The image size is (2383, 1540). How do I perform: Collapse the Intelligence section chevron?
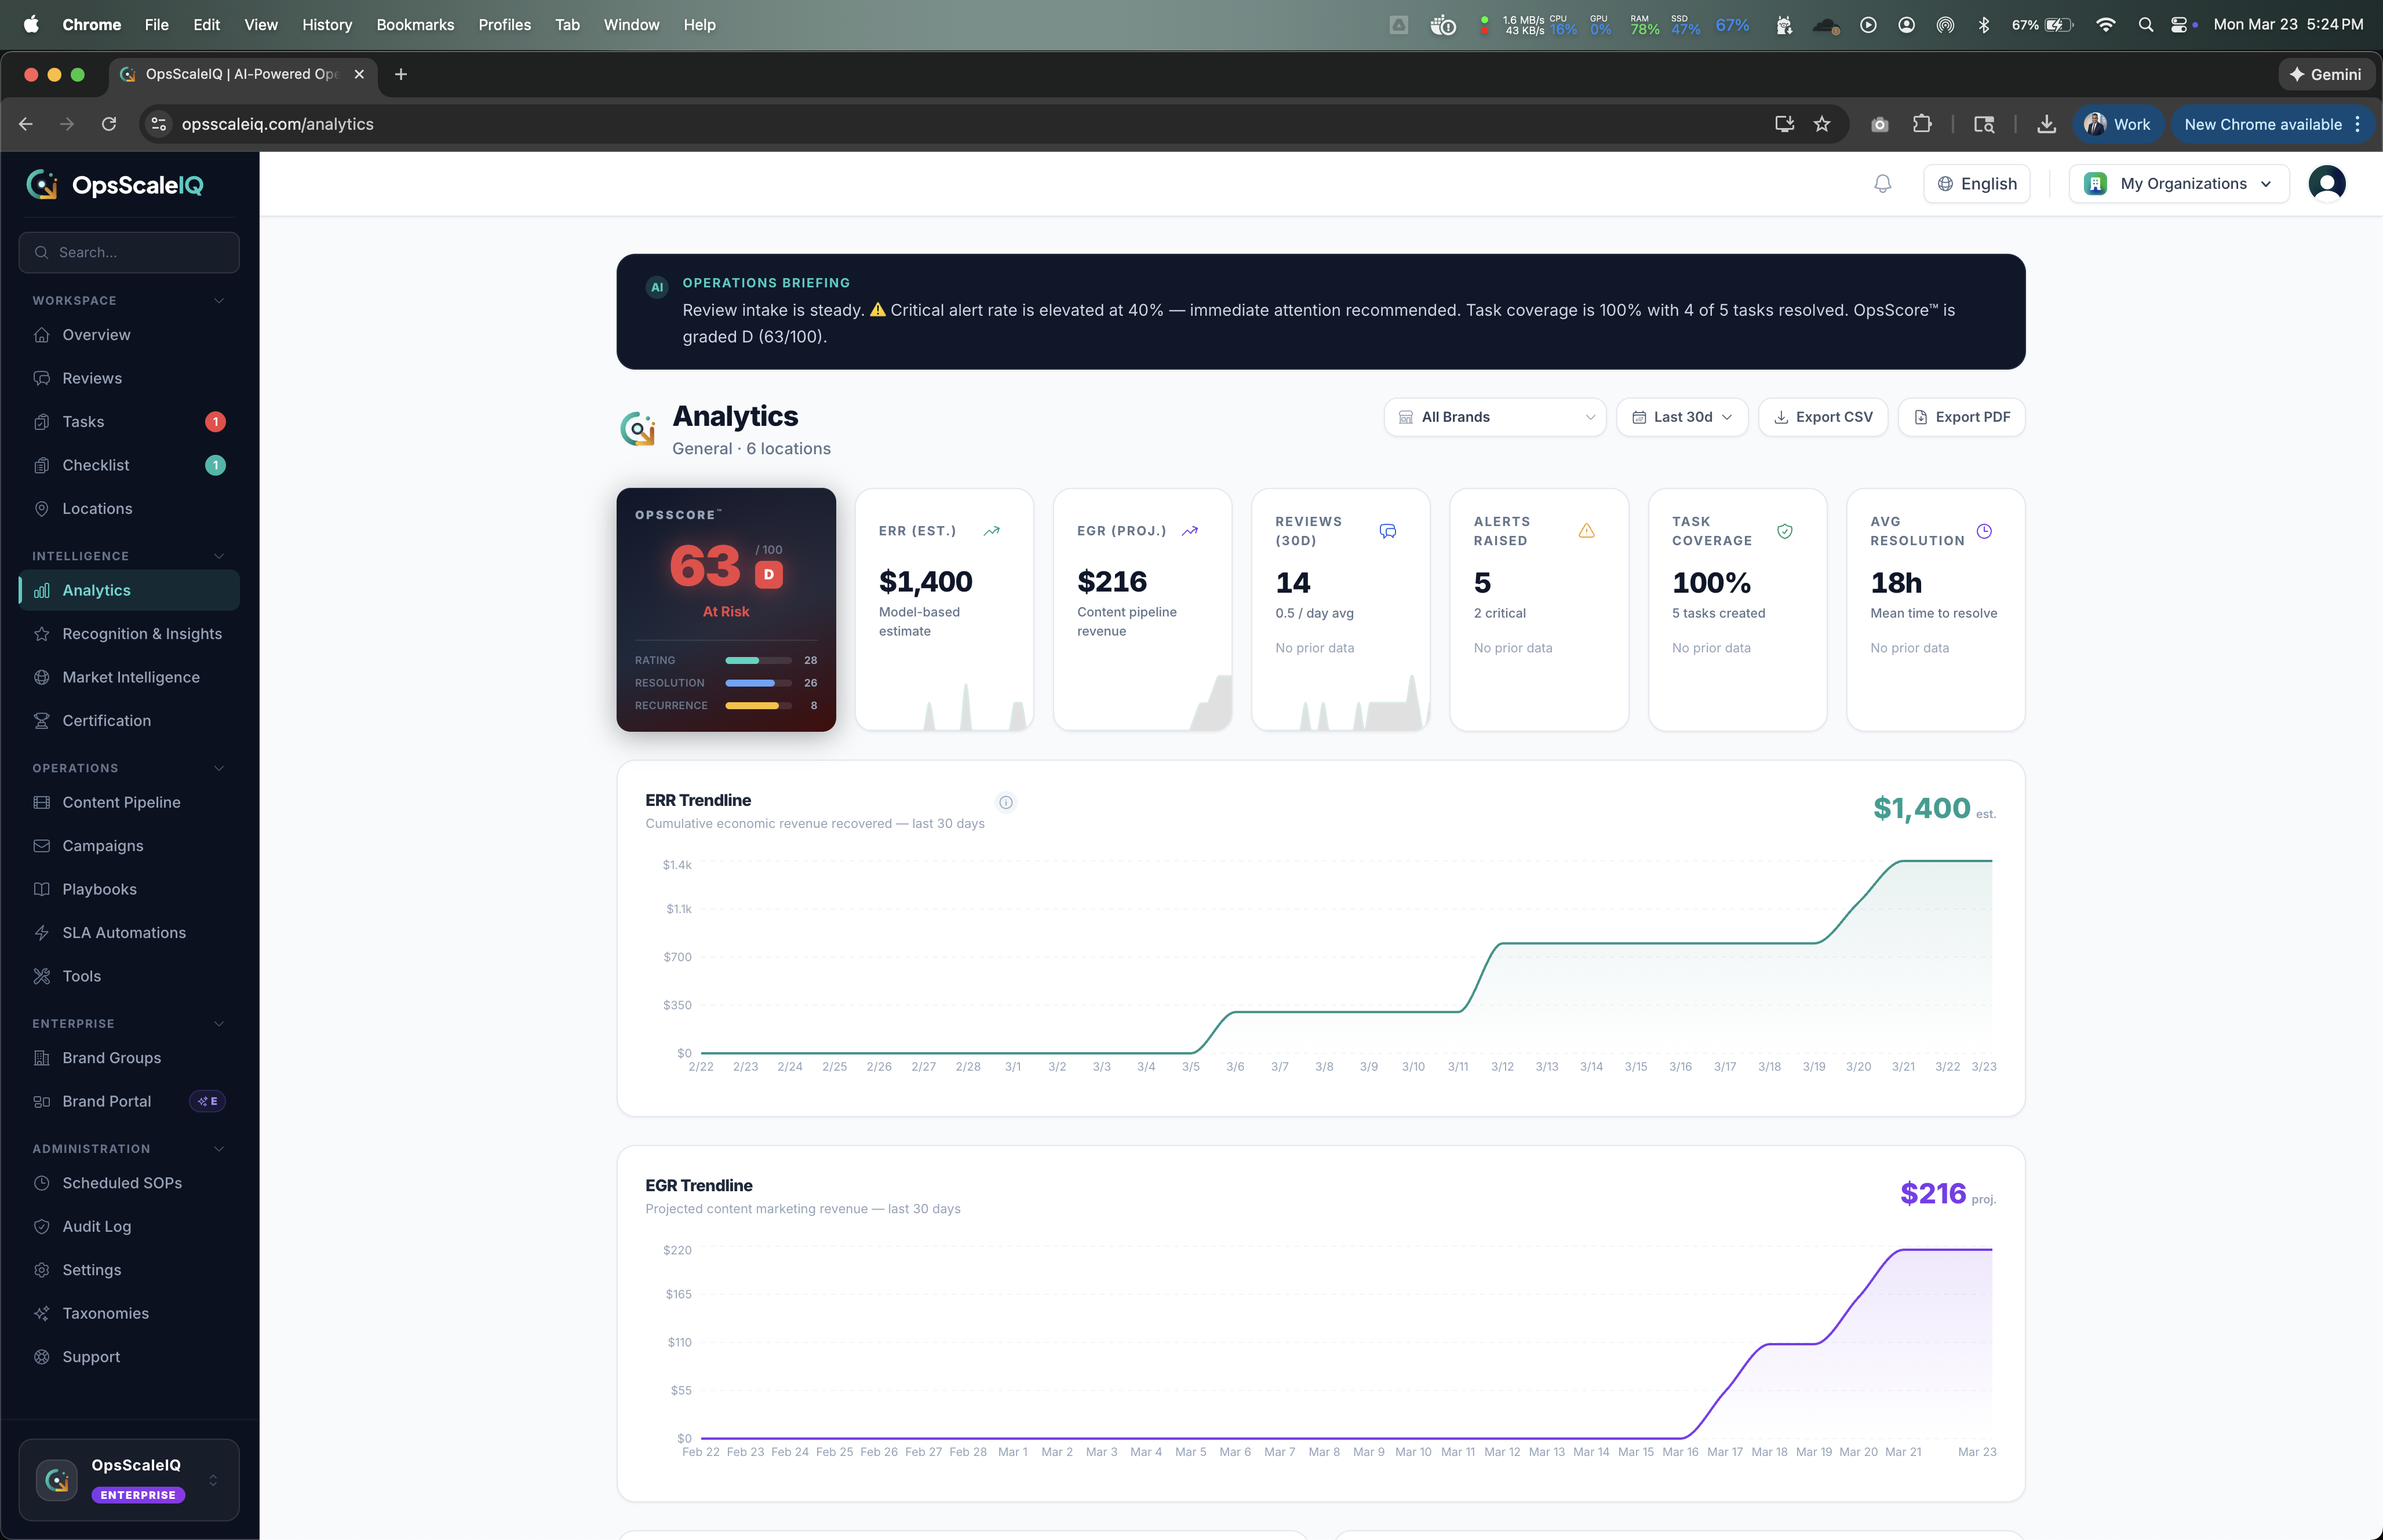[219, 556]
